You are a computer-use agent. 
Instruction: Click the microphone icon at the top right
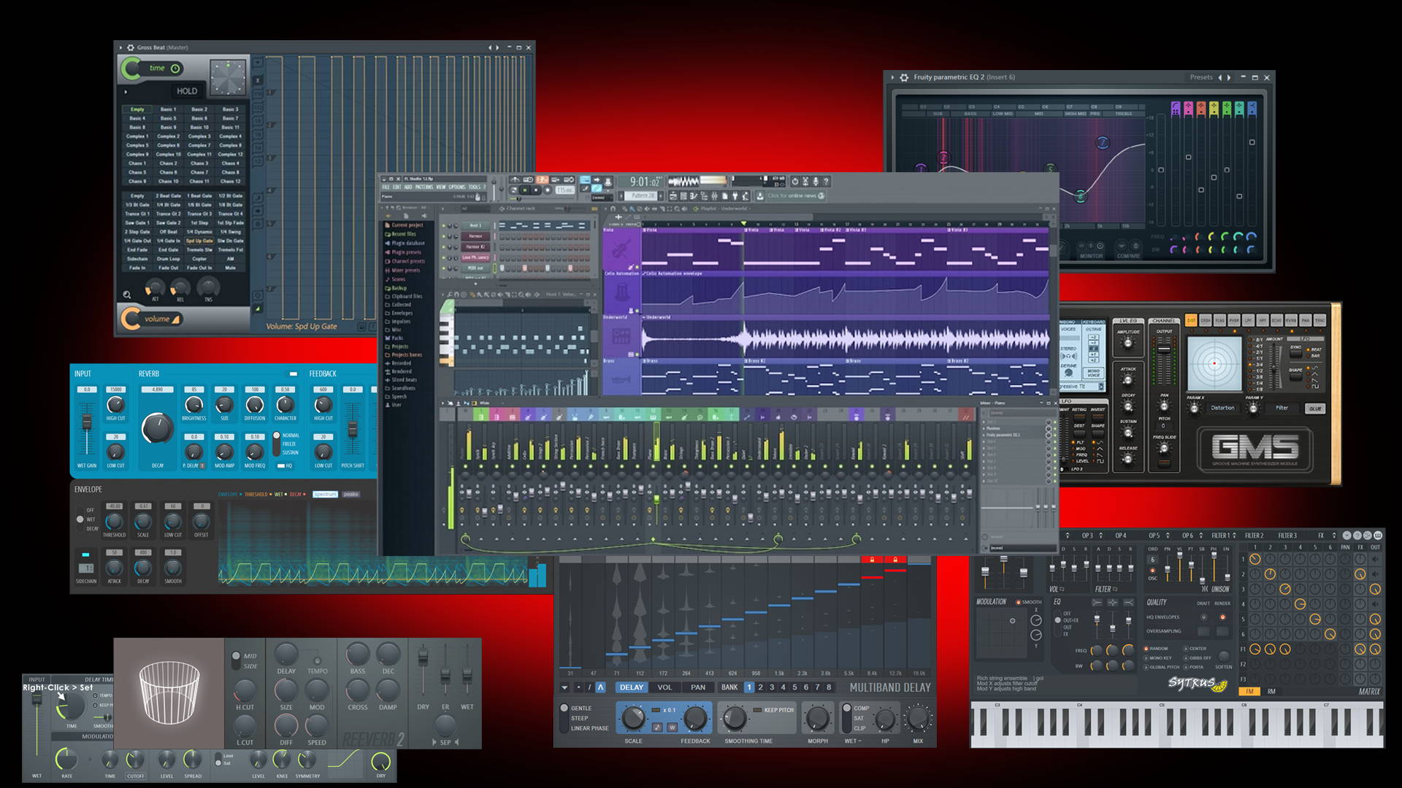tap(814, 182)
